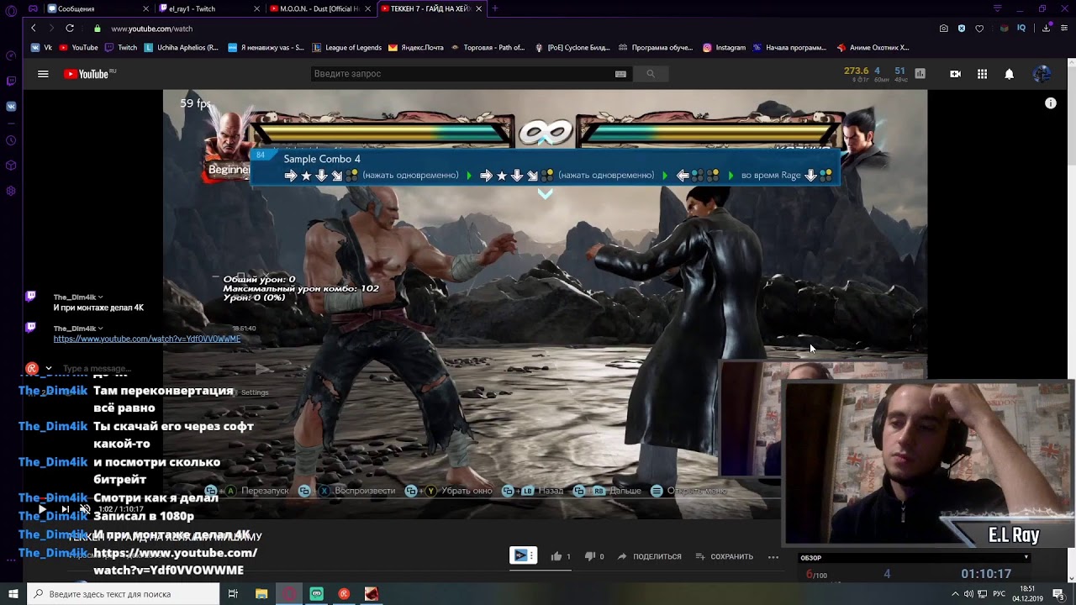The width and height of the screenshot is (1076, 605).
Task: Open the League of Legends bookmark
Action: [x=346, y=48]
